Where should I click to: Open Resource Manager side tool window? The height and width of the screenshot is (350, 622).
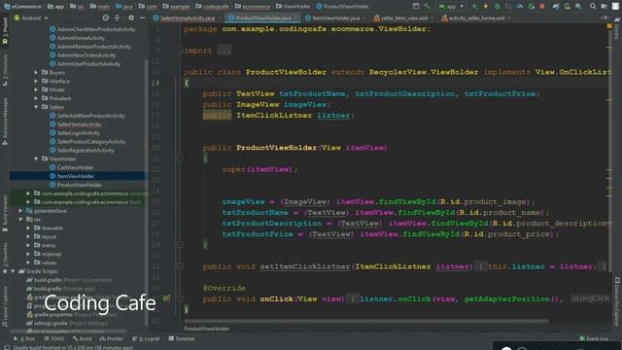pos(5,121)
